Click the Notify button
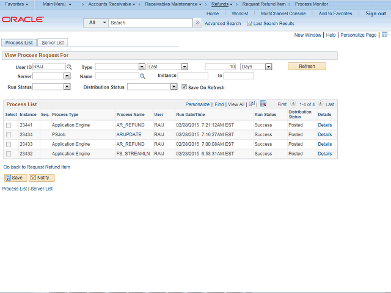391x293 pixels. [42, 178]
